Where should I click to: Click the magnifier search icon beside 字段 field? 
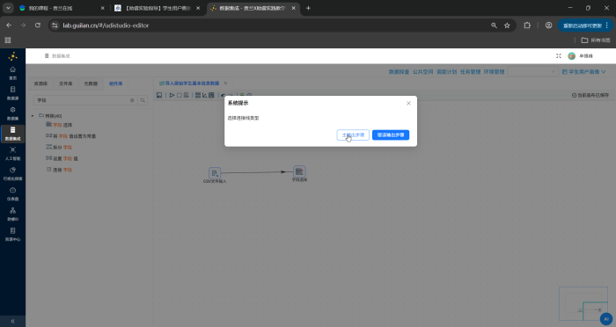[143, 100]
